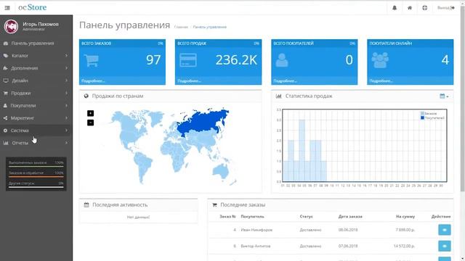Click the 7 698,00 р. order amount

click(405, 230)
